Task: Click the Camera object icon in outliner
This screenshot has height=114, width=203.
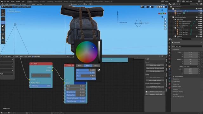Action: tap(175, 13)
